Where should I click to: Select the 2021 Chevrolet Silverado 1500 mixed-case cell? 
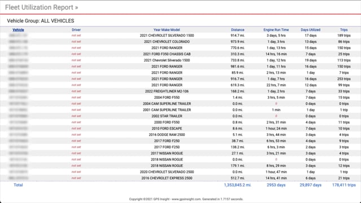pos(167,60)
